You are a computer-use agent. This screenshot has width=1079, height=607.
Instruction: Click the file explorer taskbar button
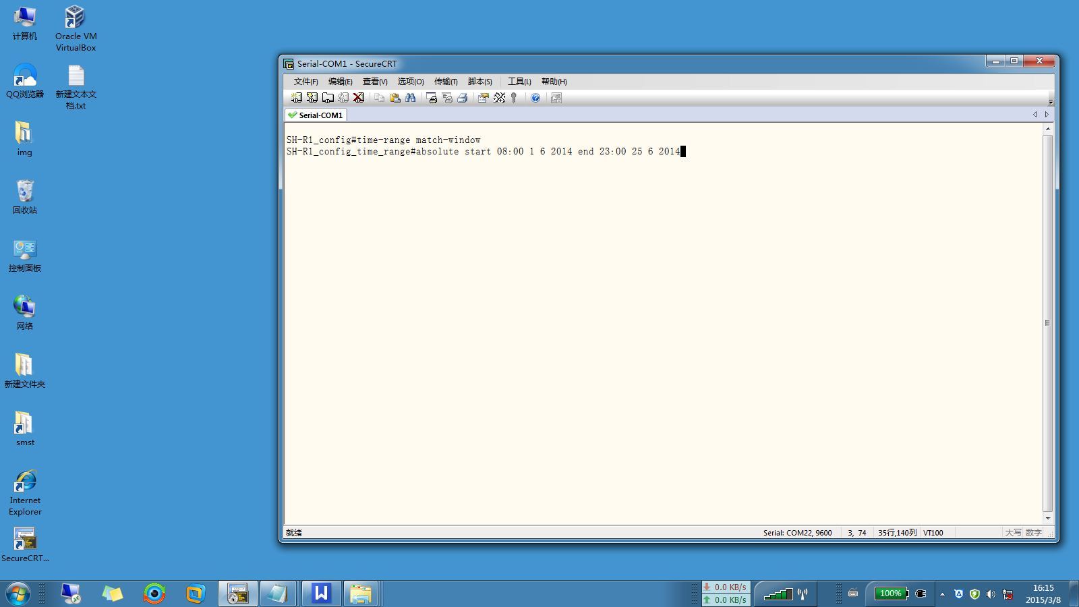[361, 594]
